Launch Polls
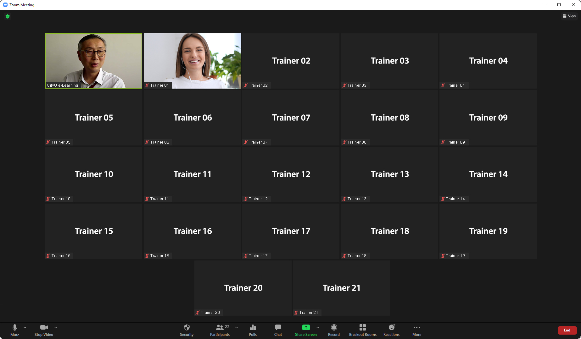 coord(253,330)
